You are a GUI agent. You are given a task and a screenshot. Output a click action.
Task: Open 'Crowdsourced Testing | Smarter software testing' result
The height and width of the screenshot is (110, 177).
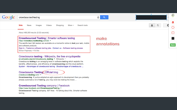[x=47, y=38]
